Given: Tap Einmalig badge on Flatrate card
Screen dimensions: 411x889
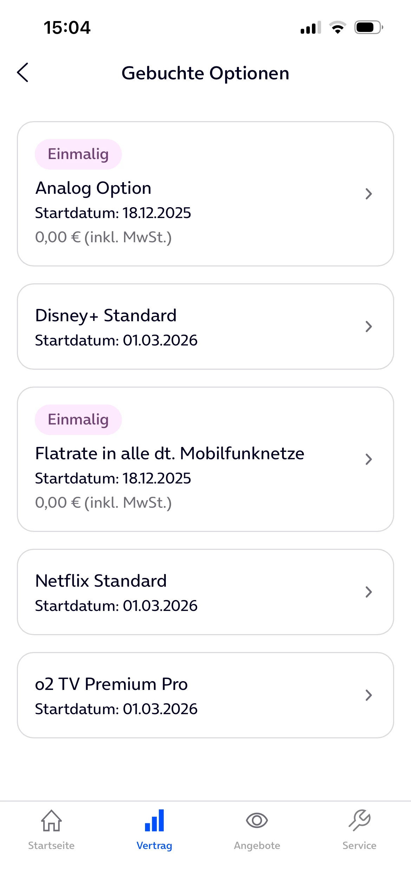Looking at the screenshot, I should click(x=78, y=420).
